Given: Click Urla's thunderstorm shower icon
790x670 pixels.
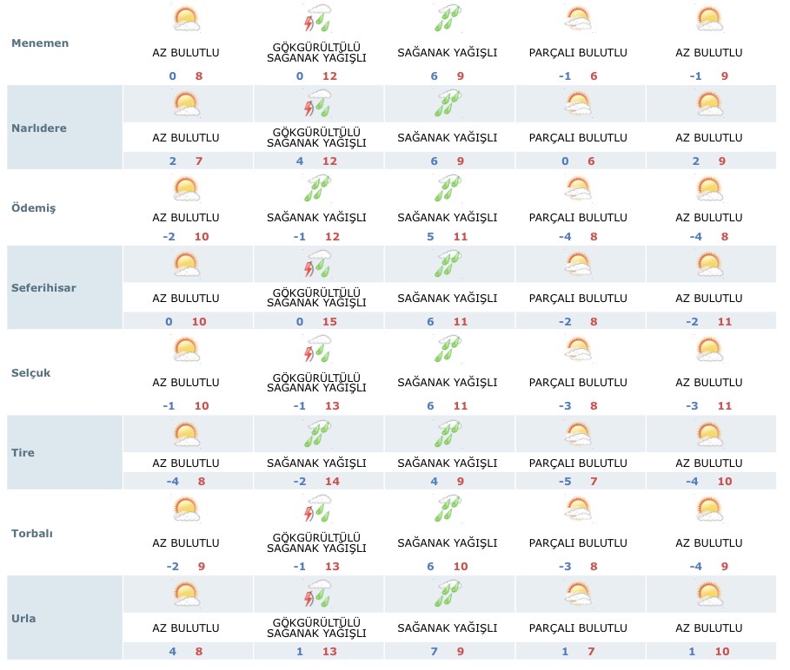Looking at the screenshot, I should (316, 594).
